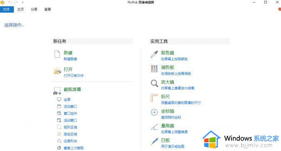Click the repeat icon for 重复上次截取
The height and width of the screenshot is (151, 281).
(x=59, y=148)
